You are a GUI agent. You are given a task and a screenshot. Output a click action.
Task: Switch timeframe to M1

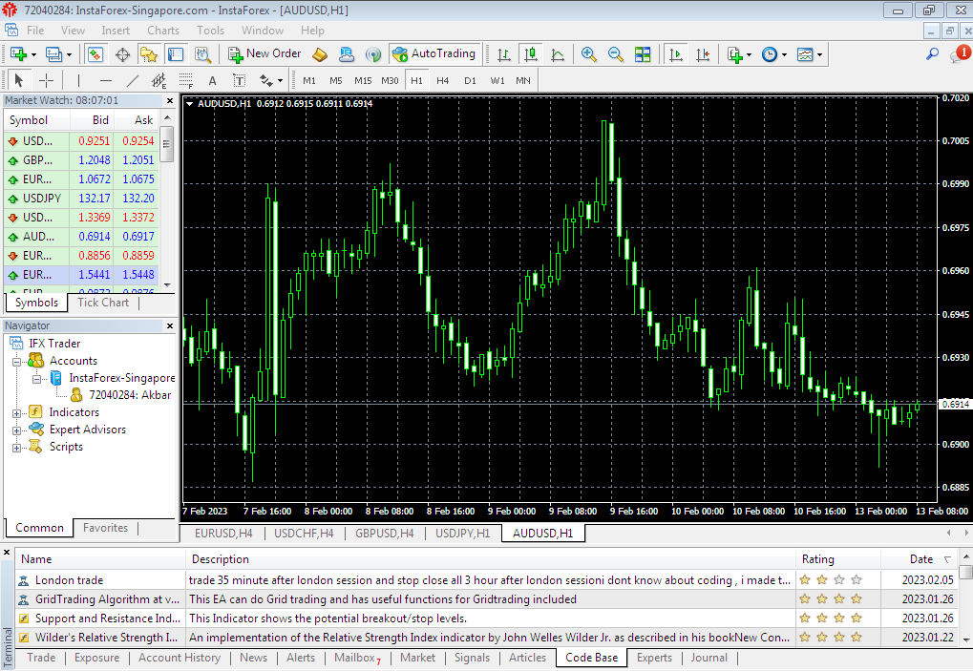[309, 80]
